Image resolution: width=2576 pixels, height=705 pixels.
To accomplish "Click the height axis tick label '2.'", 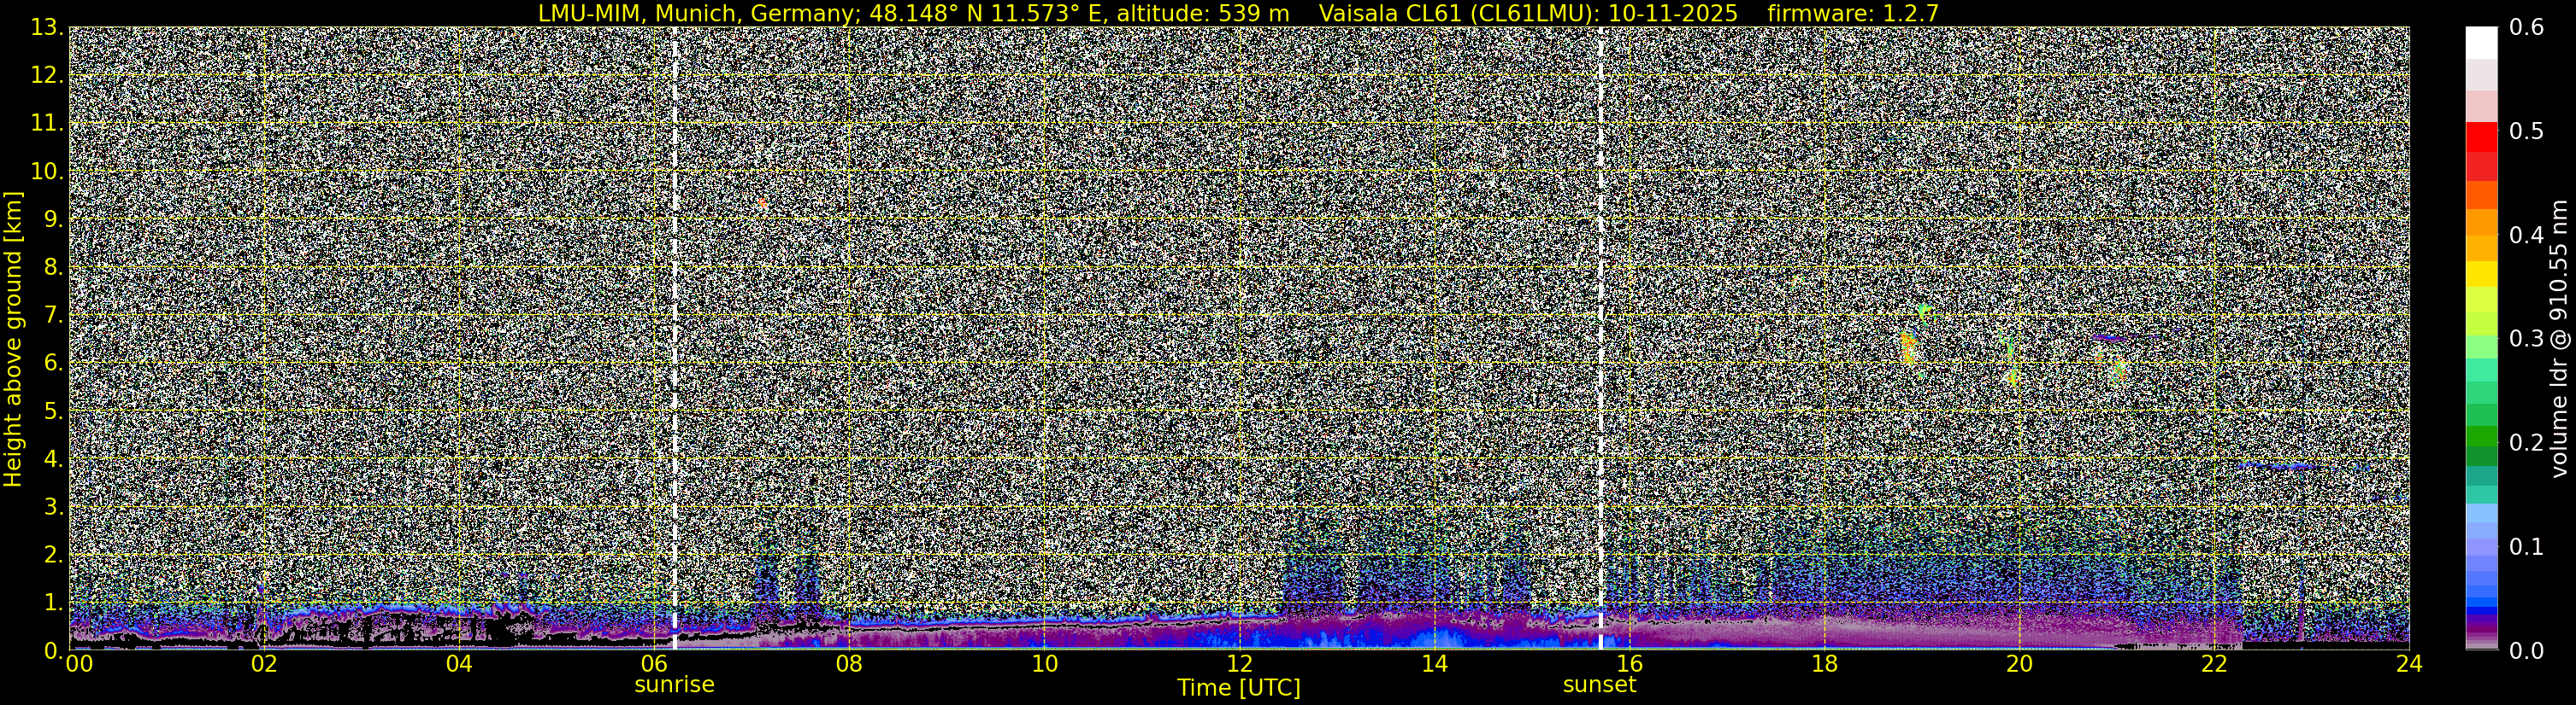I will point(53,556).
